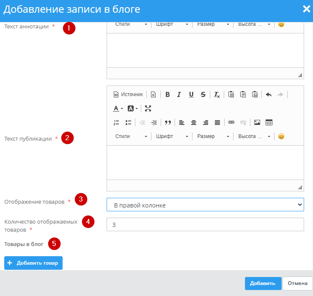Open the Шрифт dropdown in publication editor
This screenshot has height=296, width=313.
[x=172, y=136]
